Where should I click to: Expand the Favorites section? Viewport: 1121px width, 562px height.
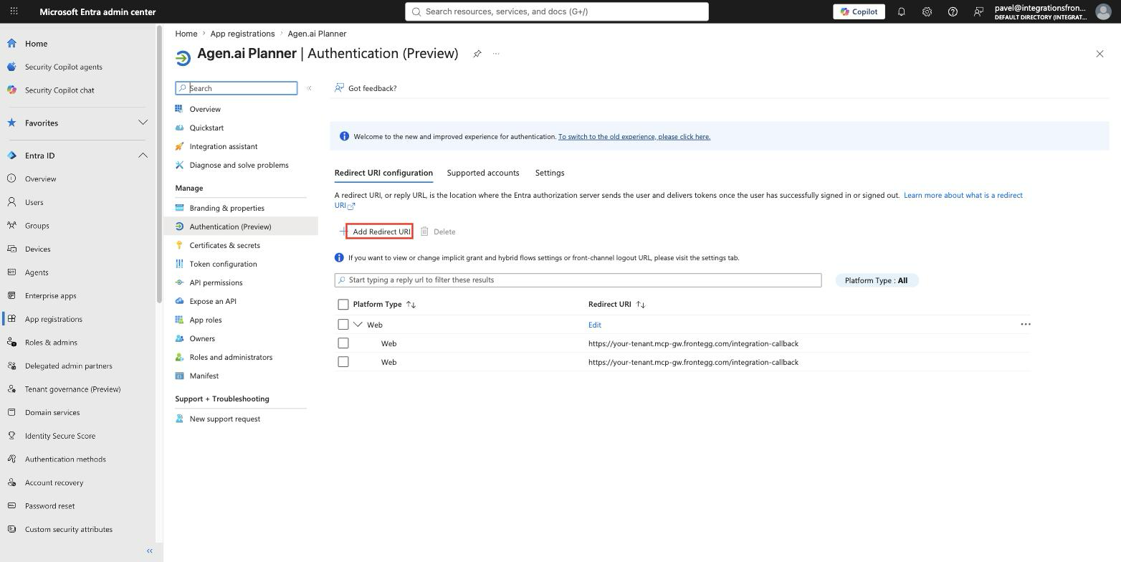point(143,123)
